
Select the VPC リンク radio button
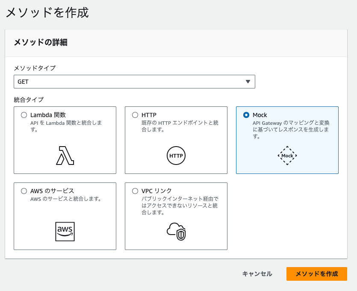point(135,191)
